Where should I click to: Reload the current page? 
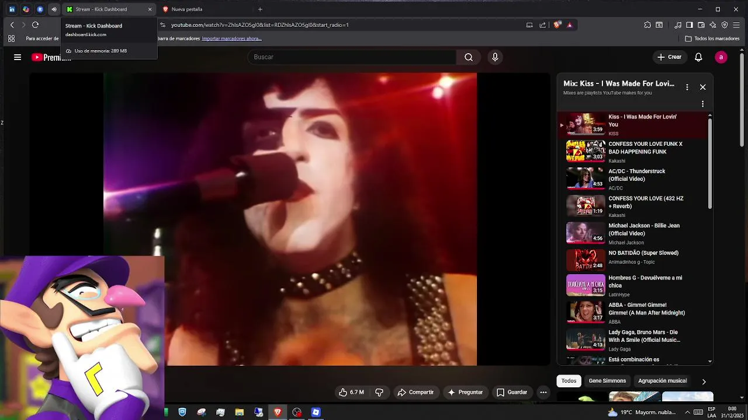pyautogui.click(x=35, y=25)
